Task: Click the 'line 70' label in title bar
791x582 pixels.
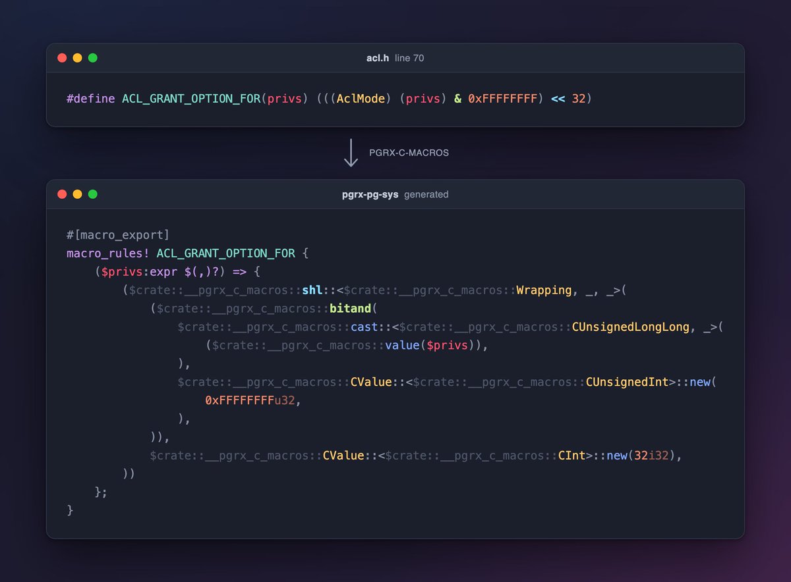Action: (409, 58)
